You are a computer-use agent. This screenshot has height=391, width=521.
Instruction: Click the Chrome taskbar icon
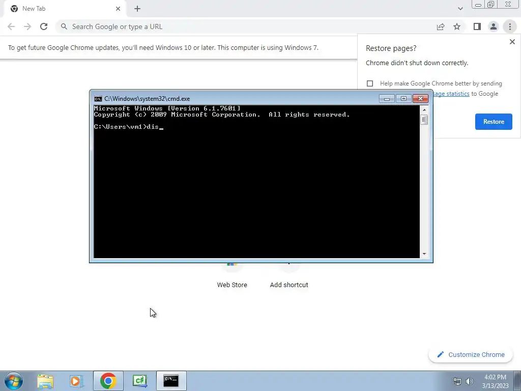[x=108, y=381]
